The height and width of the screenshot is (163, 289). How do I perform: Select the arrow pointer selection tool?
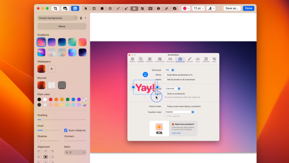tap(86, 8)
